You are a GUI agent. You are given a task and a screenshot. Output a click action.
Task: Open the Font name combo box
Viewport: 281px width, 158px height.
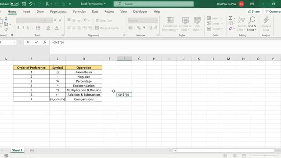[x=29, y=21]
